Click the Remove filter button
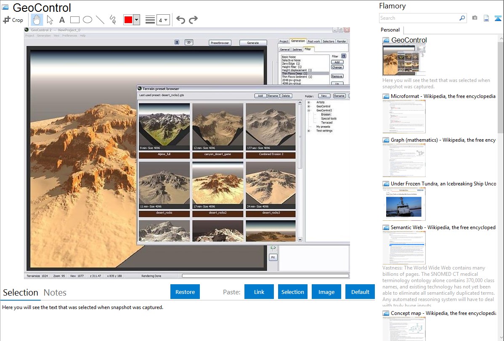The height and width of the screenshot is (341, 504). (337, 77)
